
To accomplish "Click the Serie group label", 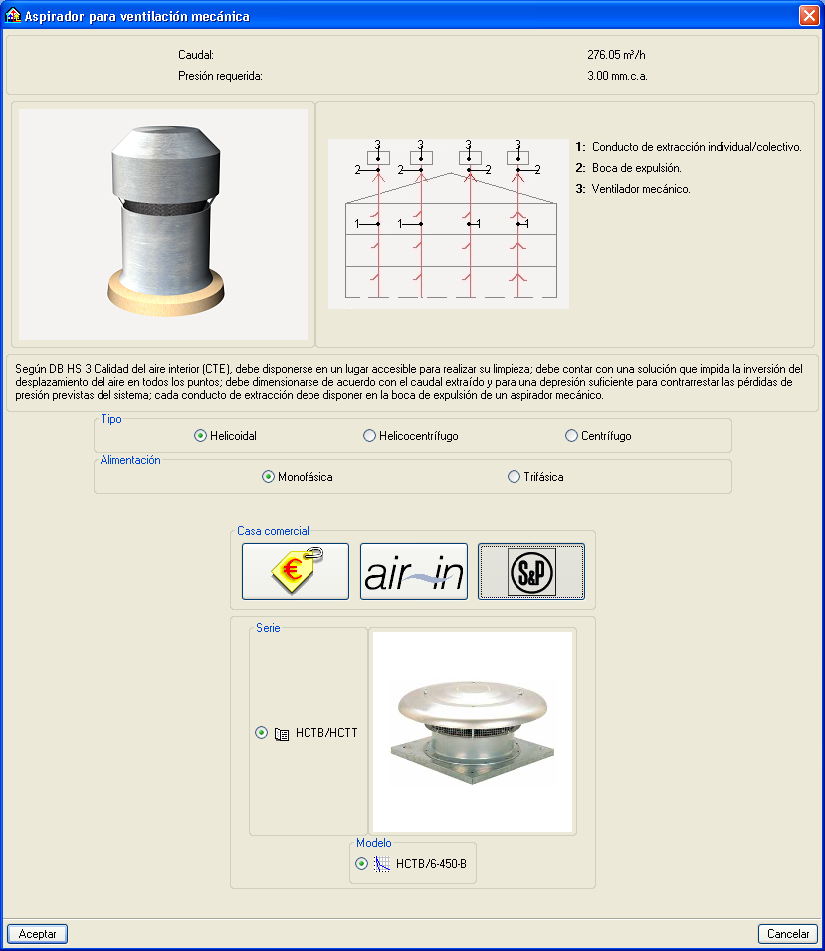I will [x=268, y=628].
